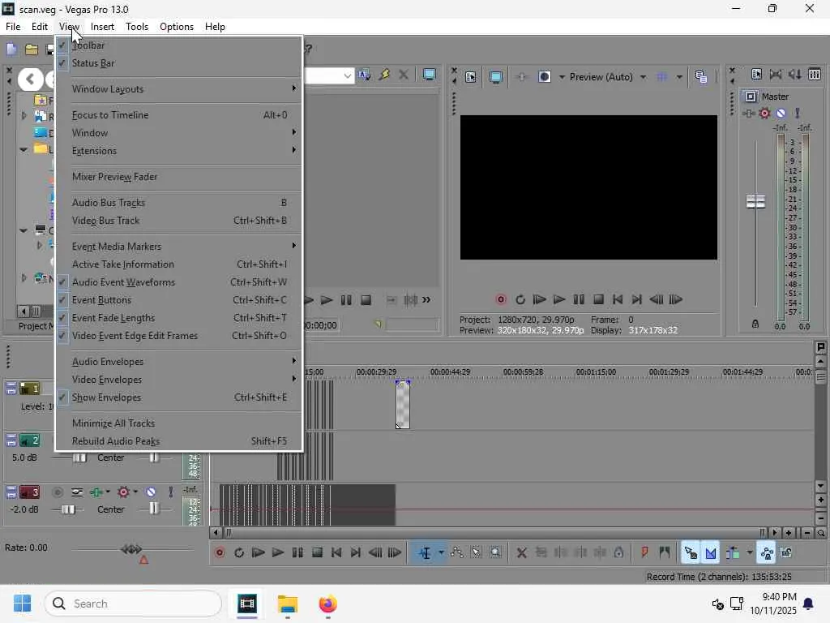Stop timeline playback

coord(317,553)
